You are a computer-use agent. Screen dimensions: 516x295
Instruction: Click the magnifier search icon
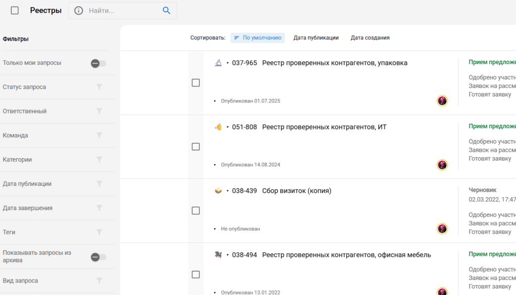point(166,11)
